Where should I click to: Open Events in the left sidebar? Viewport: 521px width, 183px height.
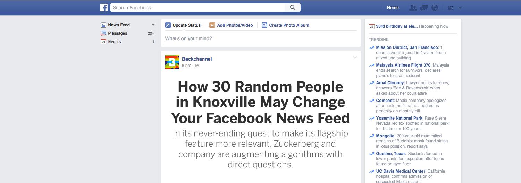(114, 42)
